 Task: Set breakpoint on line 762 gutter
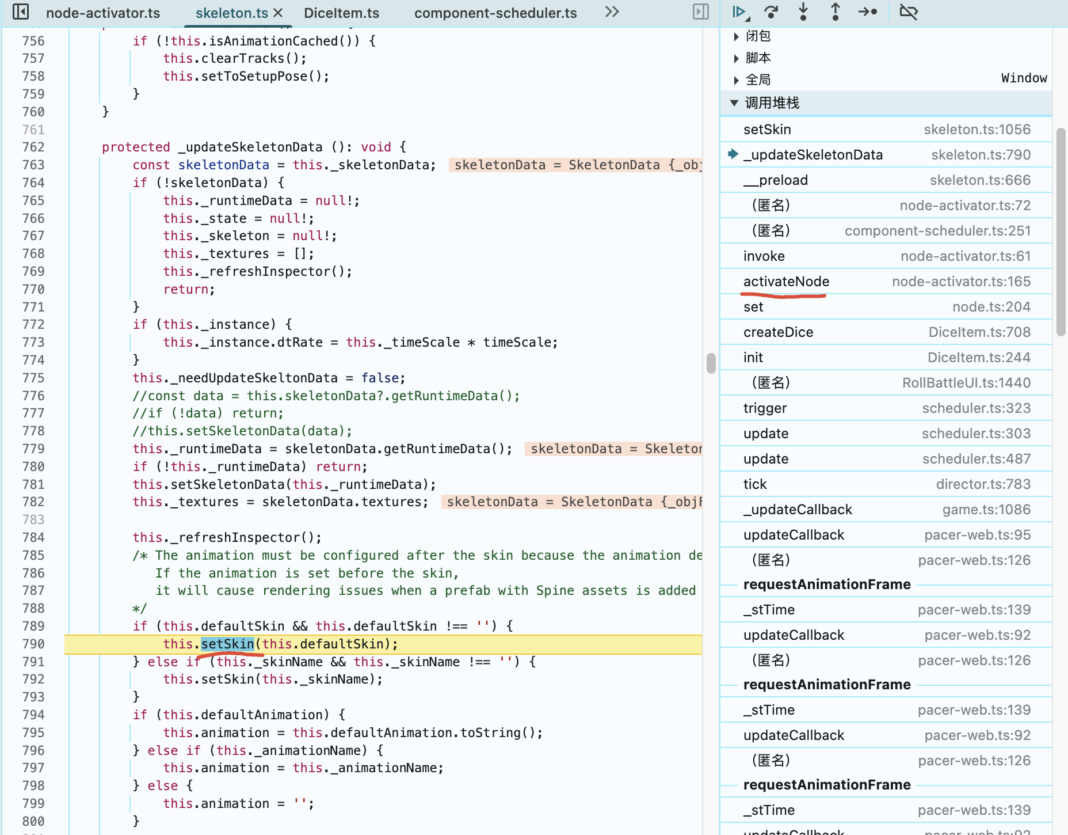point(33,147)
